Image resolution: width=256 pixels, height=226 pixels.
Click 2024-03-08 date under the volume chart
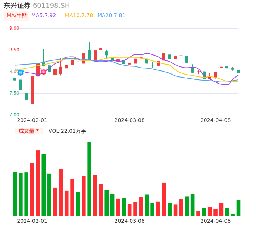click(x=129, y=221)
